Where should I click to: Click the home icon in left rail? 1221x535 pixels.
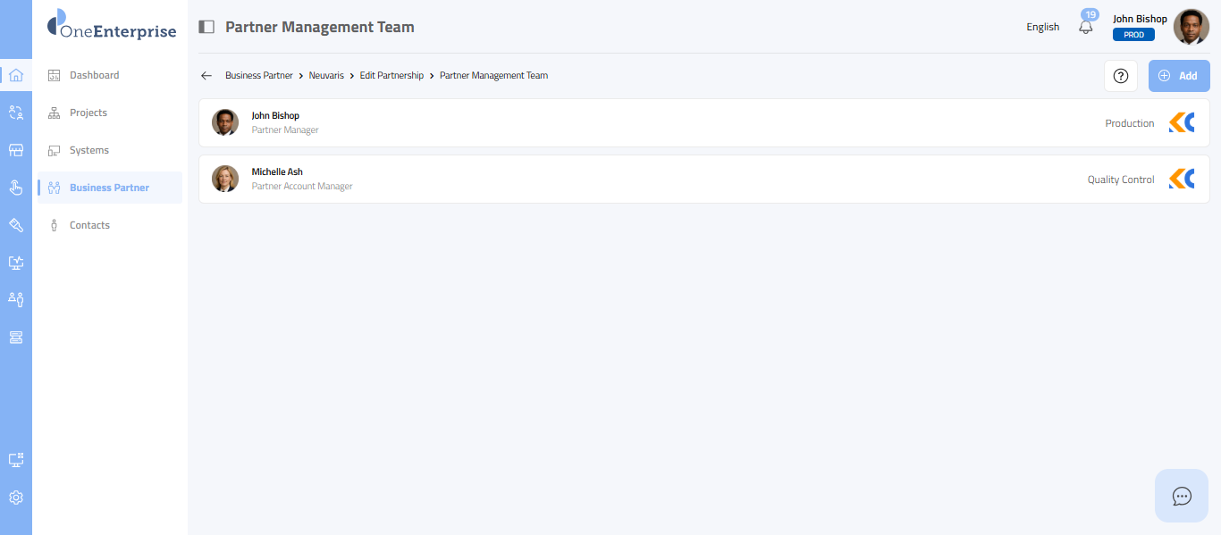pyautogui.click(x=15, y=75)
